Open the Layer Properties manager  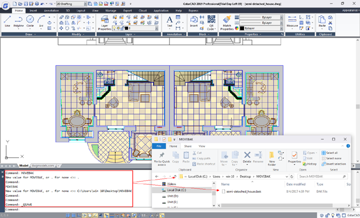point(104,23)
